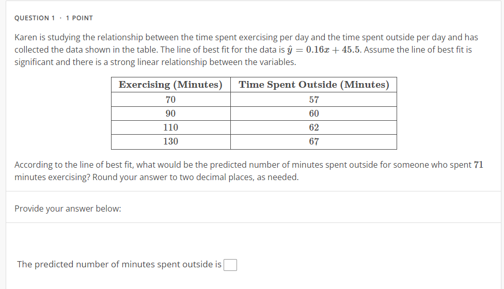504x289 pixels.
Task: Click table cell with value 130
Action: pyautogui.click(x=170, y=141)
